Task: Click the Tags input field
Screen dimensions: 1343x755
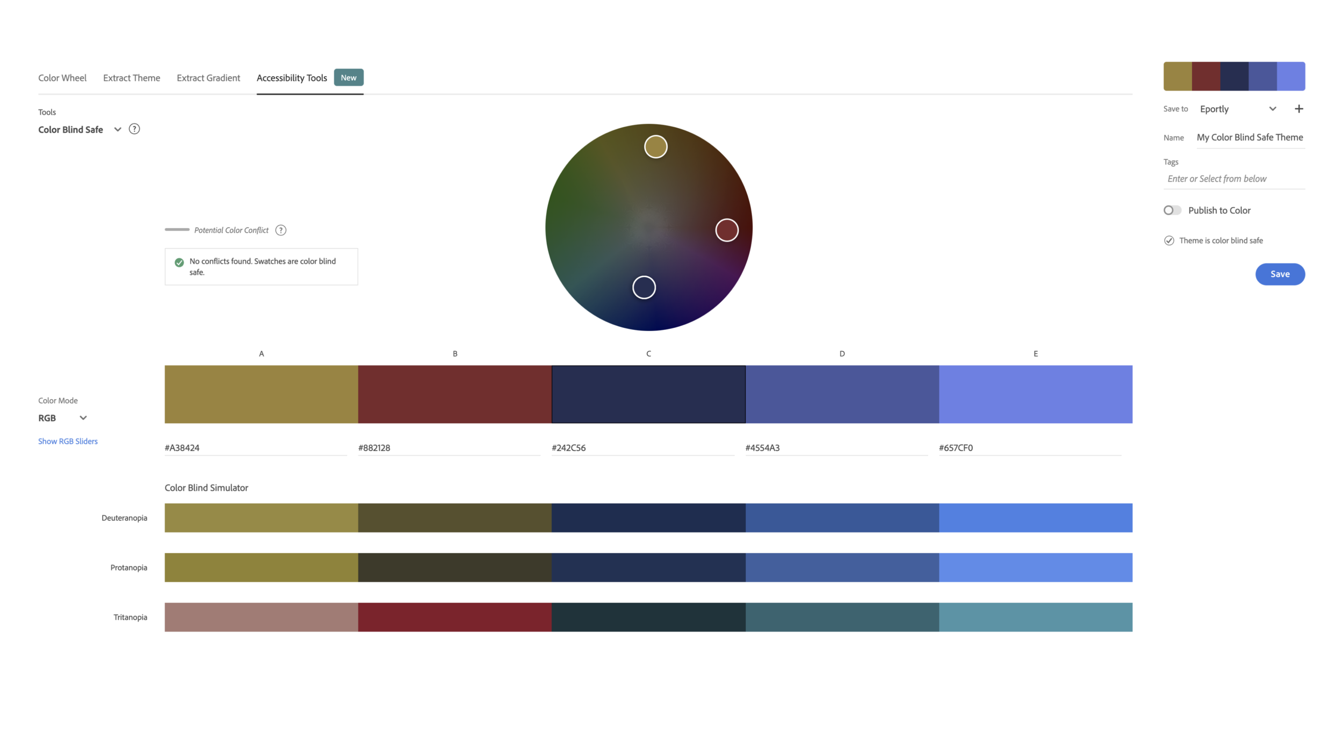Action: click(x=1233, y=179)
